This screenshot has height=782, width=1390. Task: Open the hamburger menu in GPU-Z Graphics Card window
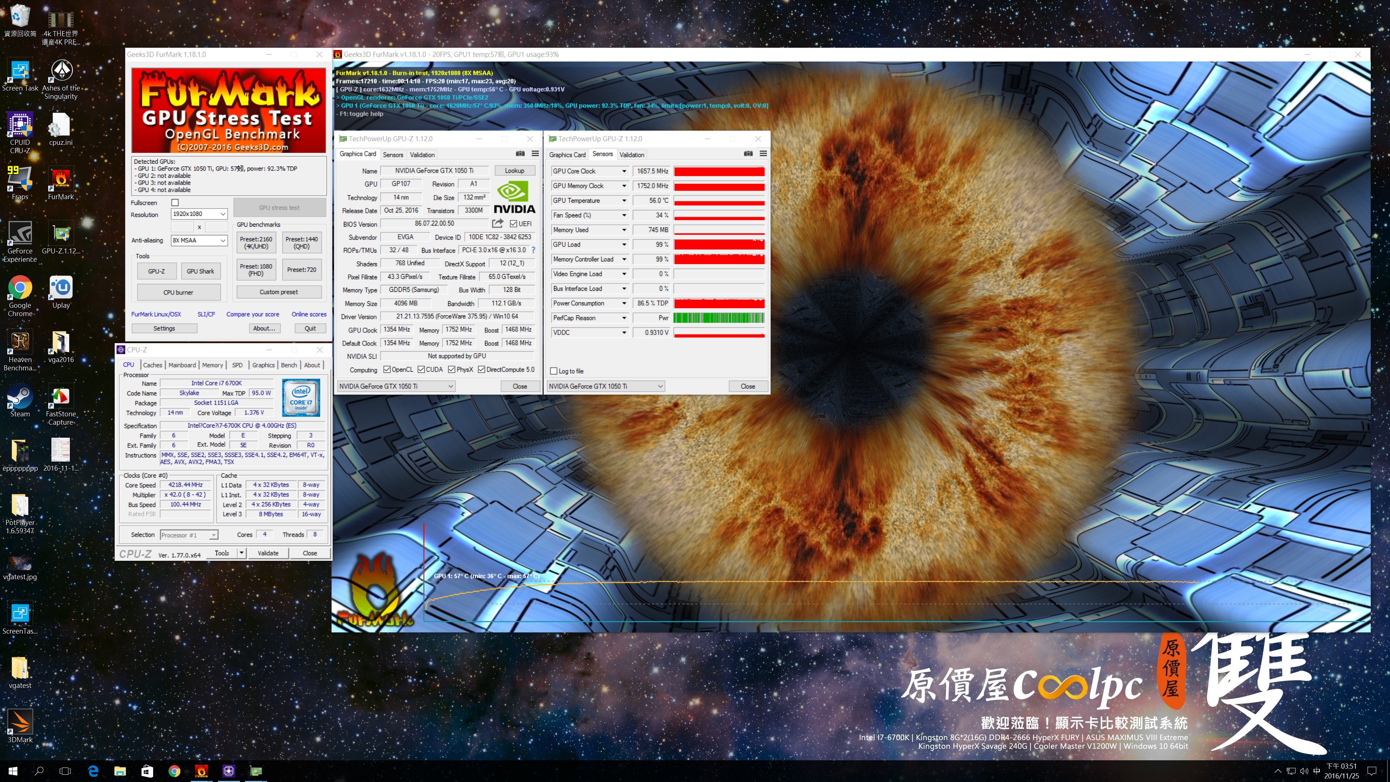click(x=535, y=154)
